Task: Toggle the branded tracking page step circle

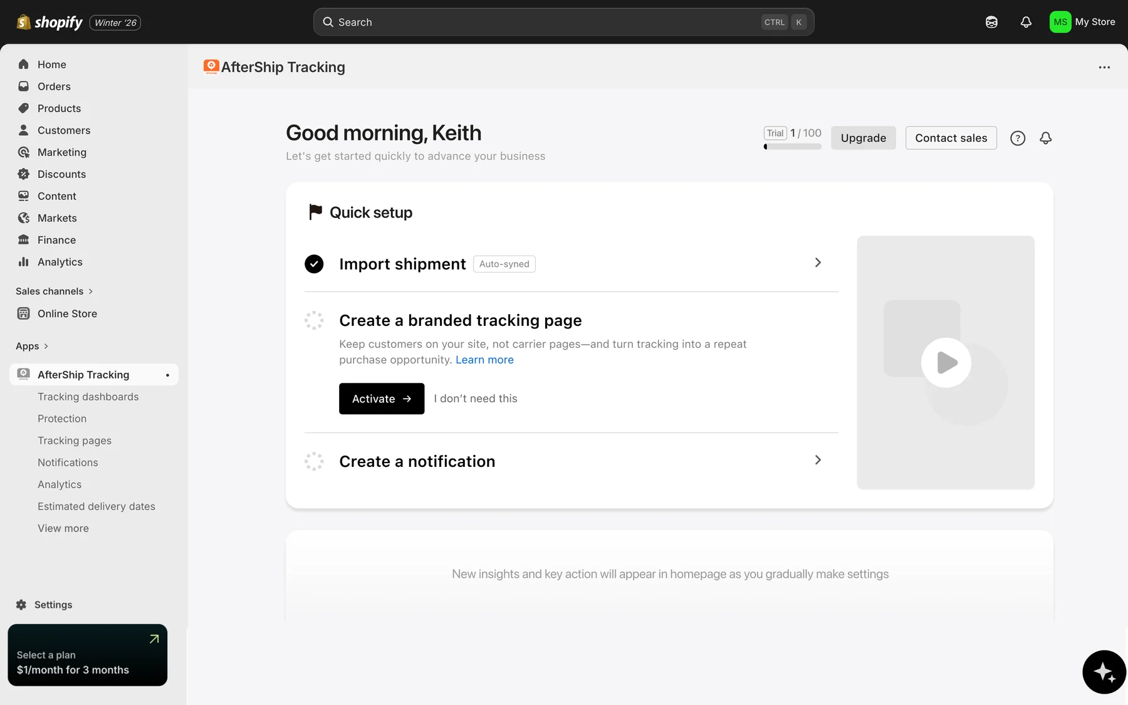Action: pyautogui.click(x=314, y=320)
